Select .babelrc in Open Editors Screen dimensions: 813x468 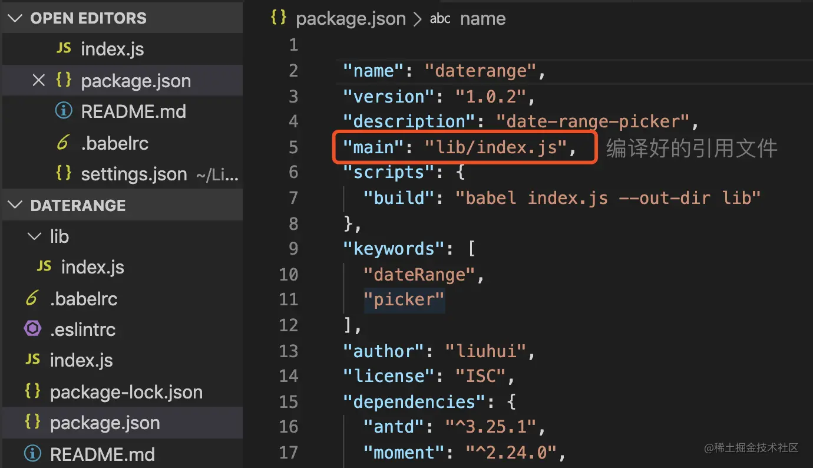tap(115, 143)
